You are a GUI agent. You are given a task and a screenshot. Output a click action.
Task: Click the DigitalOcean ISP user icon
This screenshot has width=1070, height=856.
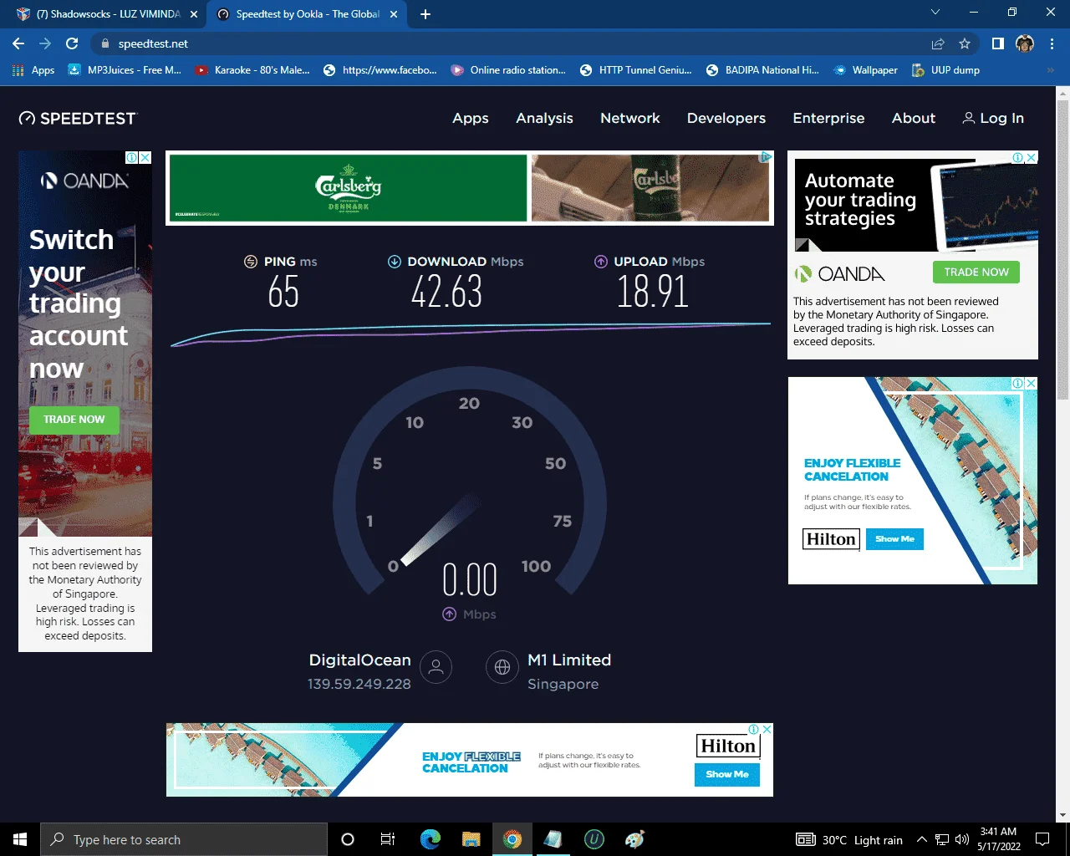[x=436, y=667]
